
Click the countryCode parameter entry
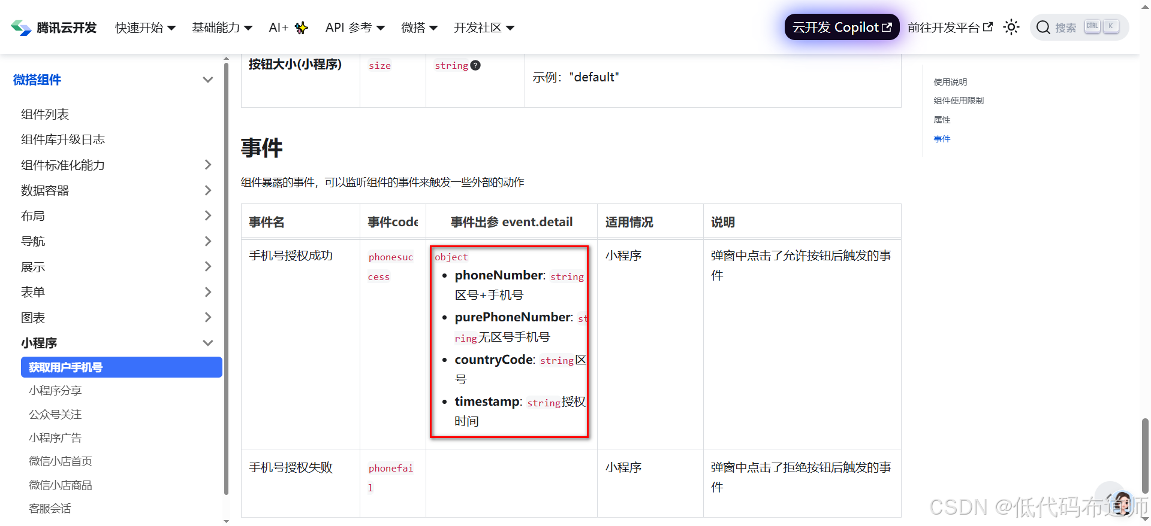520,369
